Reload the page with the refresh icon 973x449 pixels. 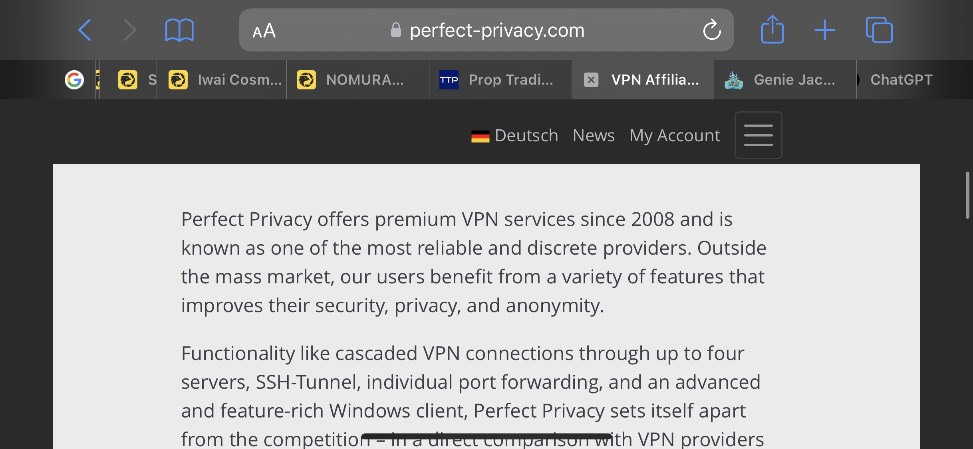tap(712, 30)
